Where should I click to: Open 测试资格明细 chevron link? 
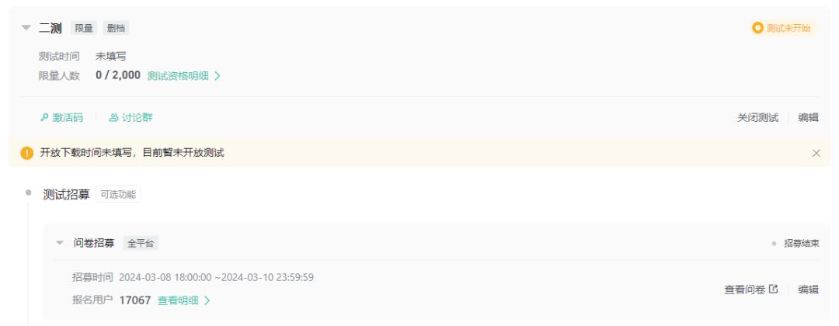coord(183,76)
